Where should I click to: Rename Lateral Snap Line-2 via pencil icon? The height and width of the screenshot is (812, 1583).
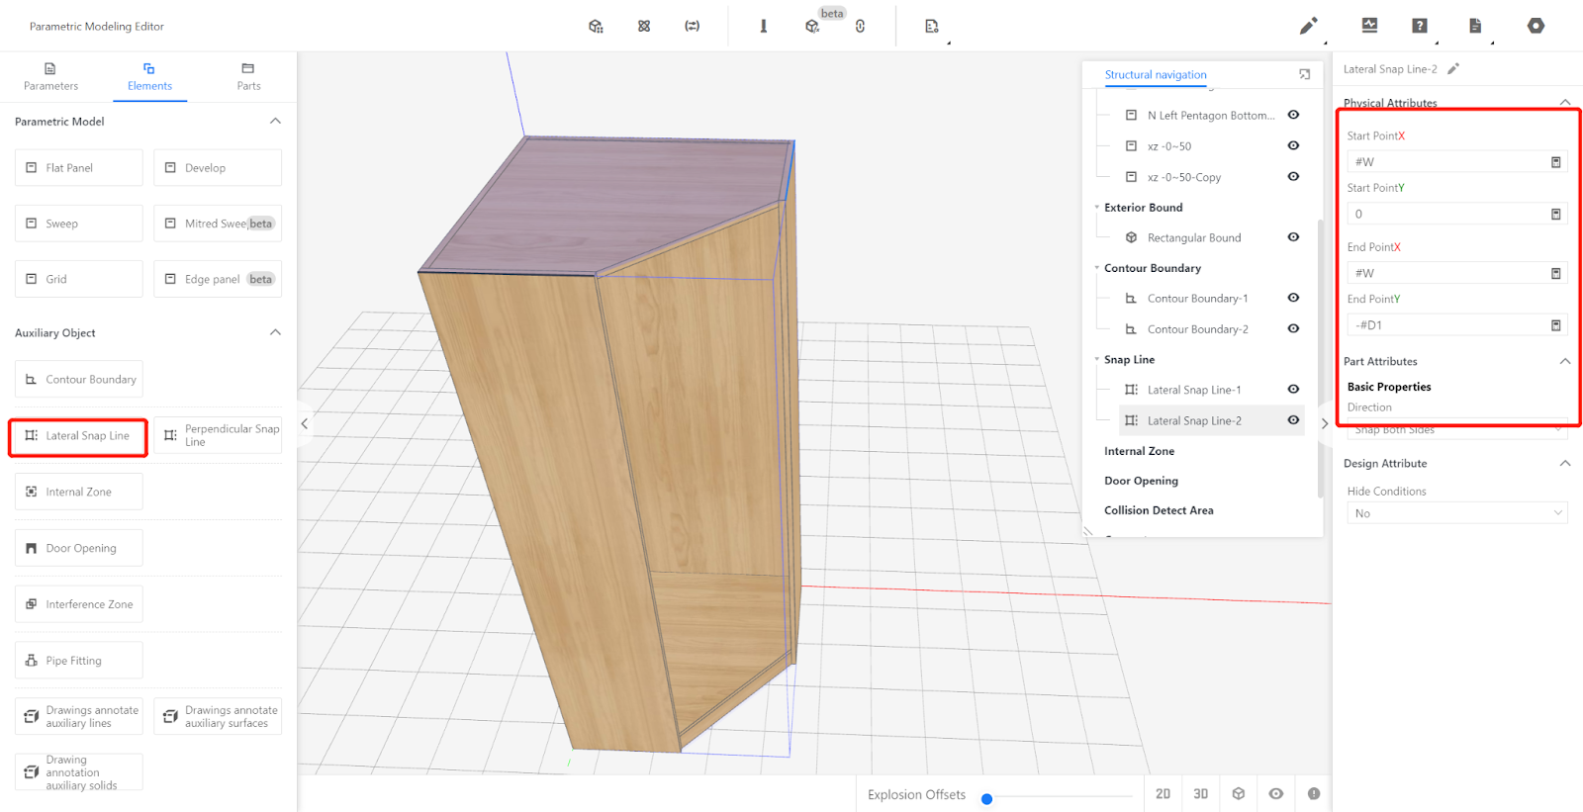point(1453,69)
